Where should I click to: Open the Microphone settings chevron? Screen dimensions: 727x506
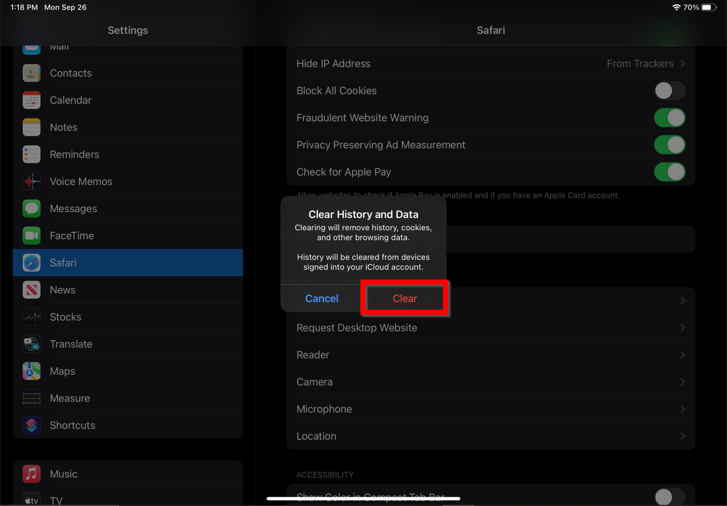683,409
